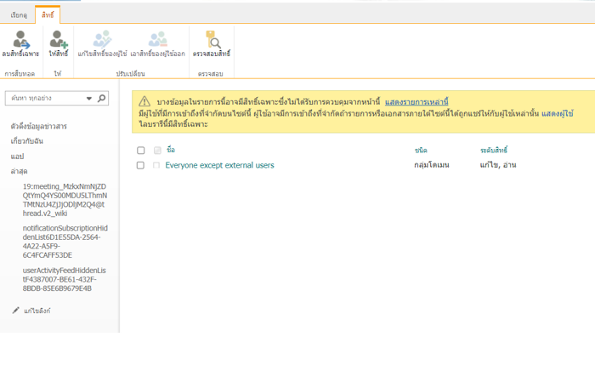595x371 pixels.
Task: Open the Everyone except external users link
Action: click(x=219, y=165)
